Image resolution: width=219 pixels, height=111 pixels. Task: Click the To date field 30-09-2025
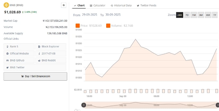pyautogui.click(x=113, y=15)
